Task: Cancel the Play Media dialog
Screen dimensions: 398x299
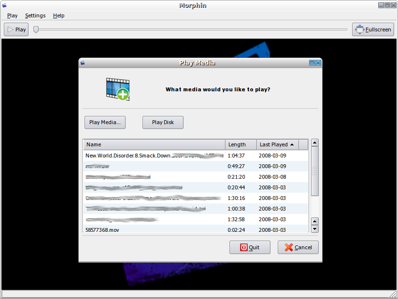Action: 298,247
